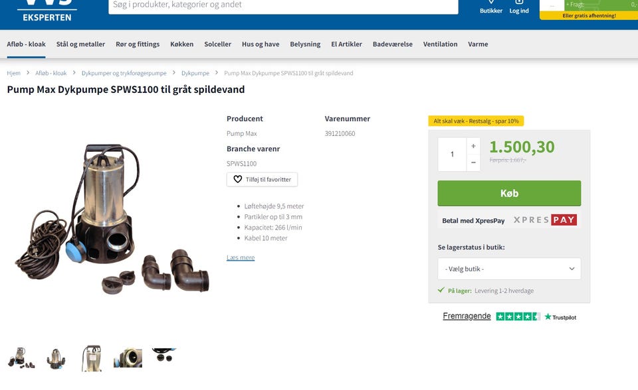Click the green 'Køb' button
Image resolution: width=638 pixels, height=390 pixels.
coord(509,193)
